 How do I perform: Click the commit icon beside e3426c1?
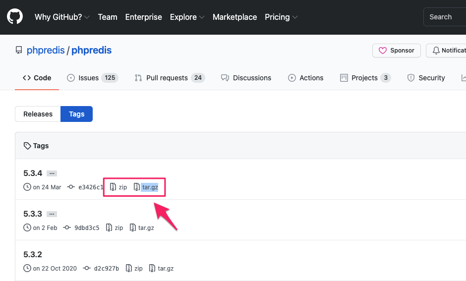click(x=71, y=187)
